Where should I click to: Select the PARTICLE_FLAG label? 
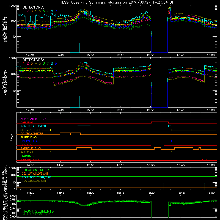[x=31, y=148]
